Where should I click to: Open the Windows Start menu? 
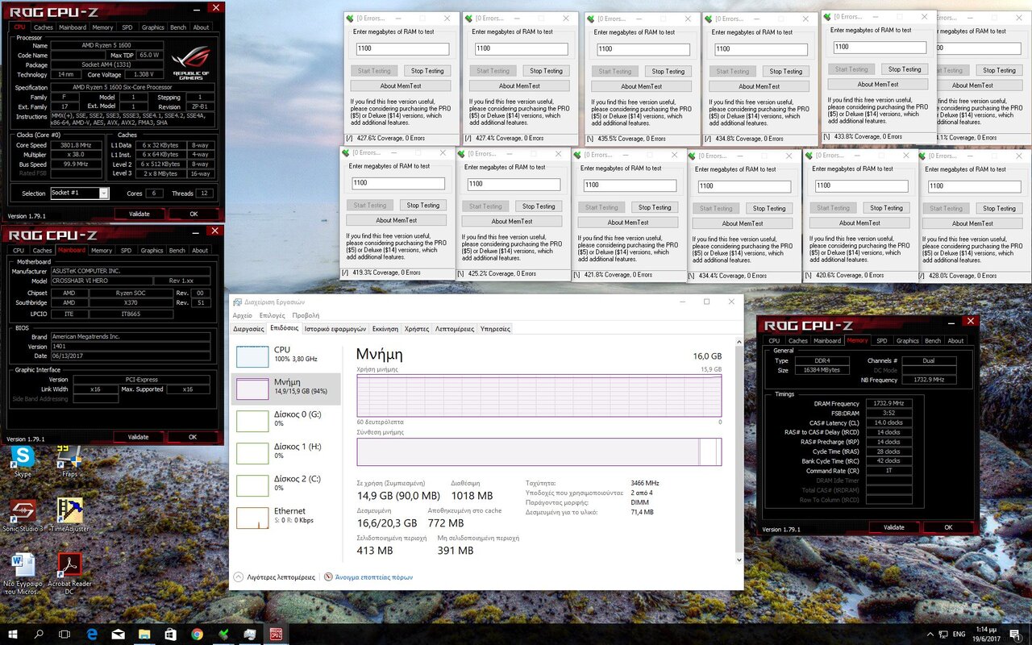click(13, 634)
